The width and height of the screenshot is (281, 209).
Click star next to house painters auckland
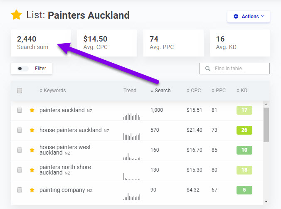[x=32, y=130]
